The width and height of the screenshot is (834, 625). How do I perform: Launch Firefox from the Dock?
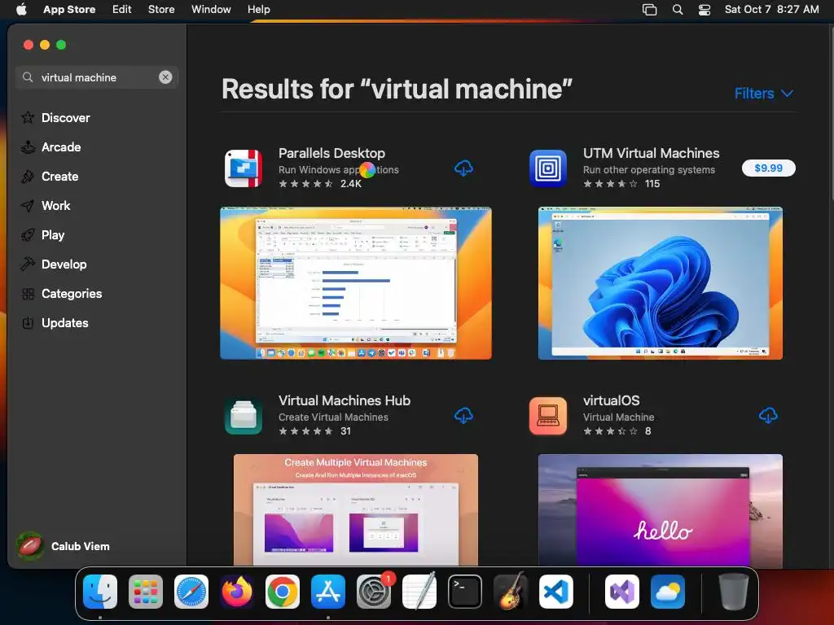[x=237, y=592]
